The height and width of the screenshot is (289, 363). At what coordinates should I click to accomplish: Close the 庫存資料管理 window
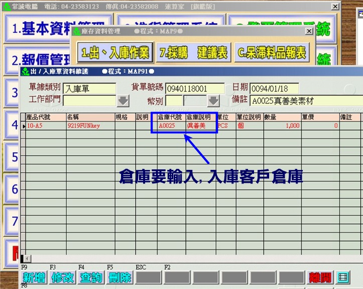[309, 31]
